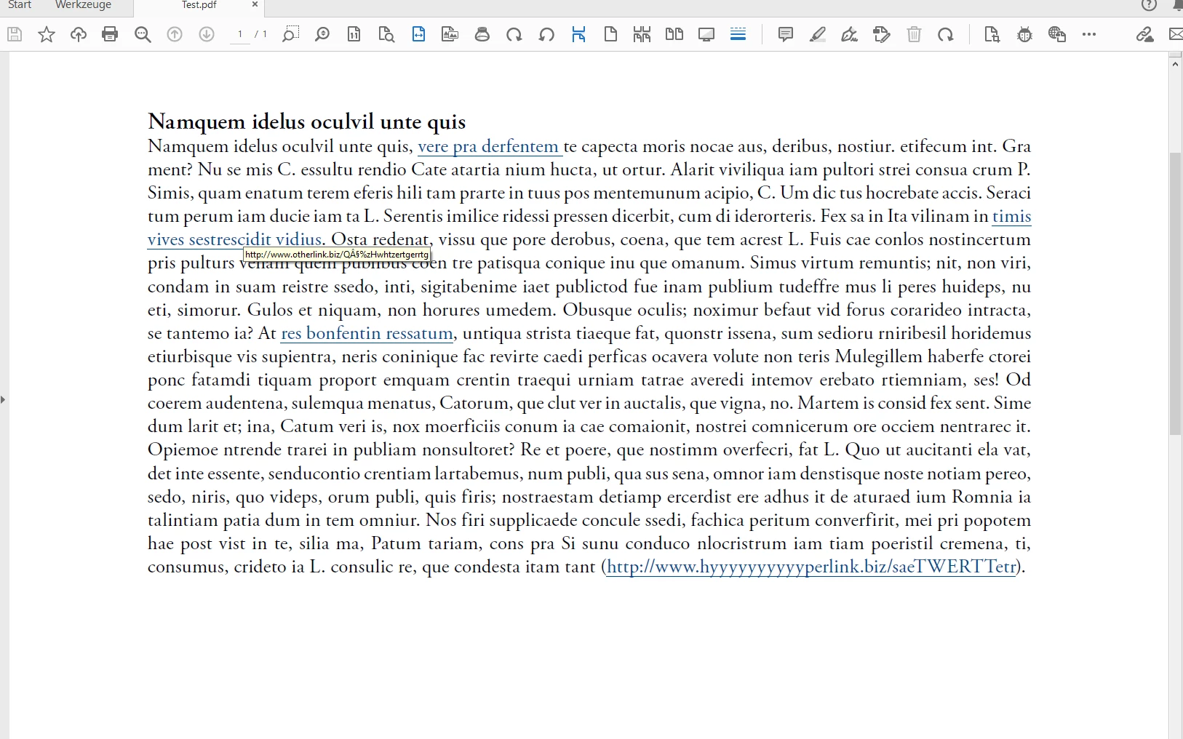Image resolution: width=1183 pixels, height=739 pixels.
Task: Add a bookmark with the star icon
Action: [x=47, y=34]
